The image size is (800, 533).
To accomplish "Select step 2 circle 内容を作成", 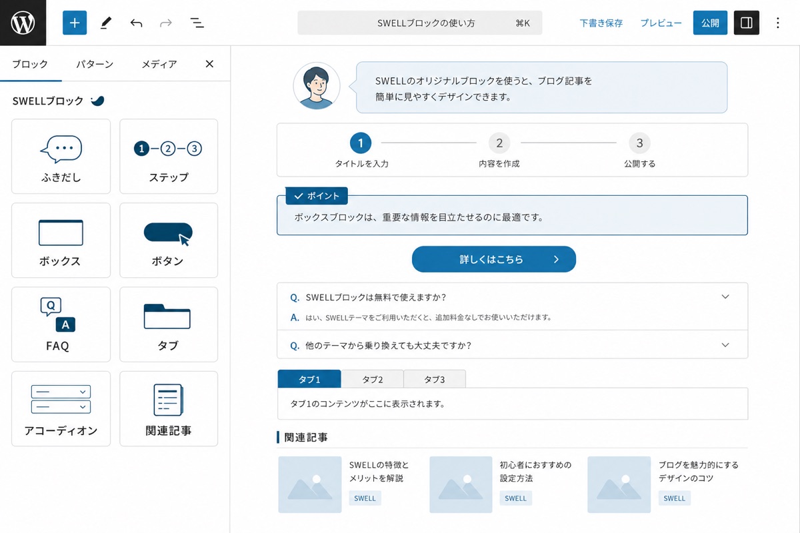I will click(499, 143).
